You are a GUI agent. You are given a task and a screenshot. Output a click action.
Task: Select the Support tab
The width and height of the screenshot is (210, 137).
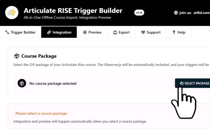click(x=151, y=32)
